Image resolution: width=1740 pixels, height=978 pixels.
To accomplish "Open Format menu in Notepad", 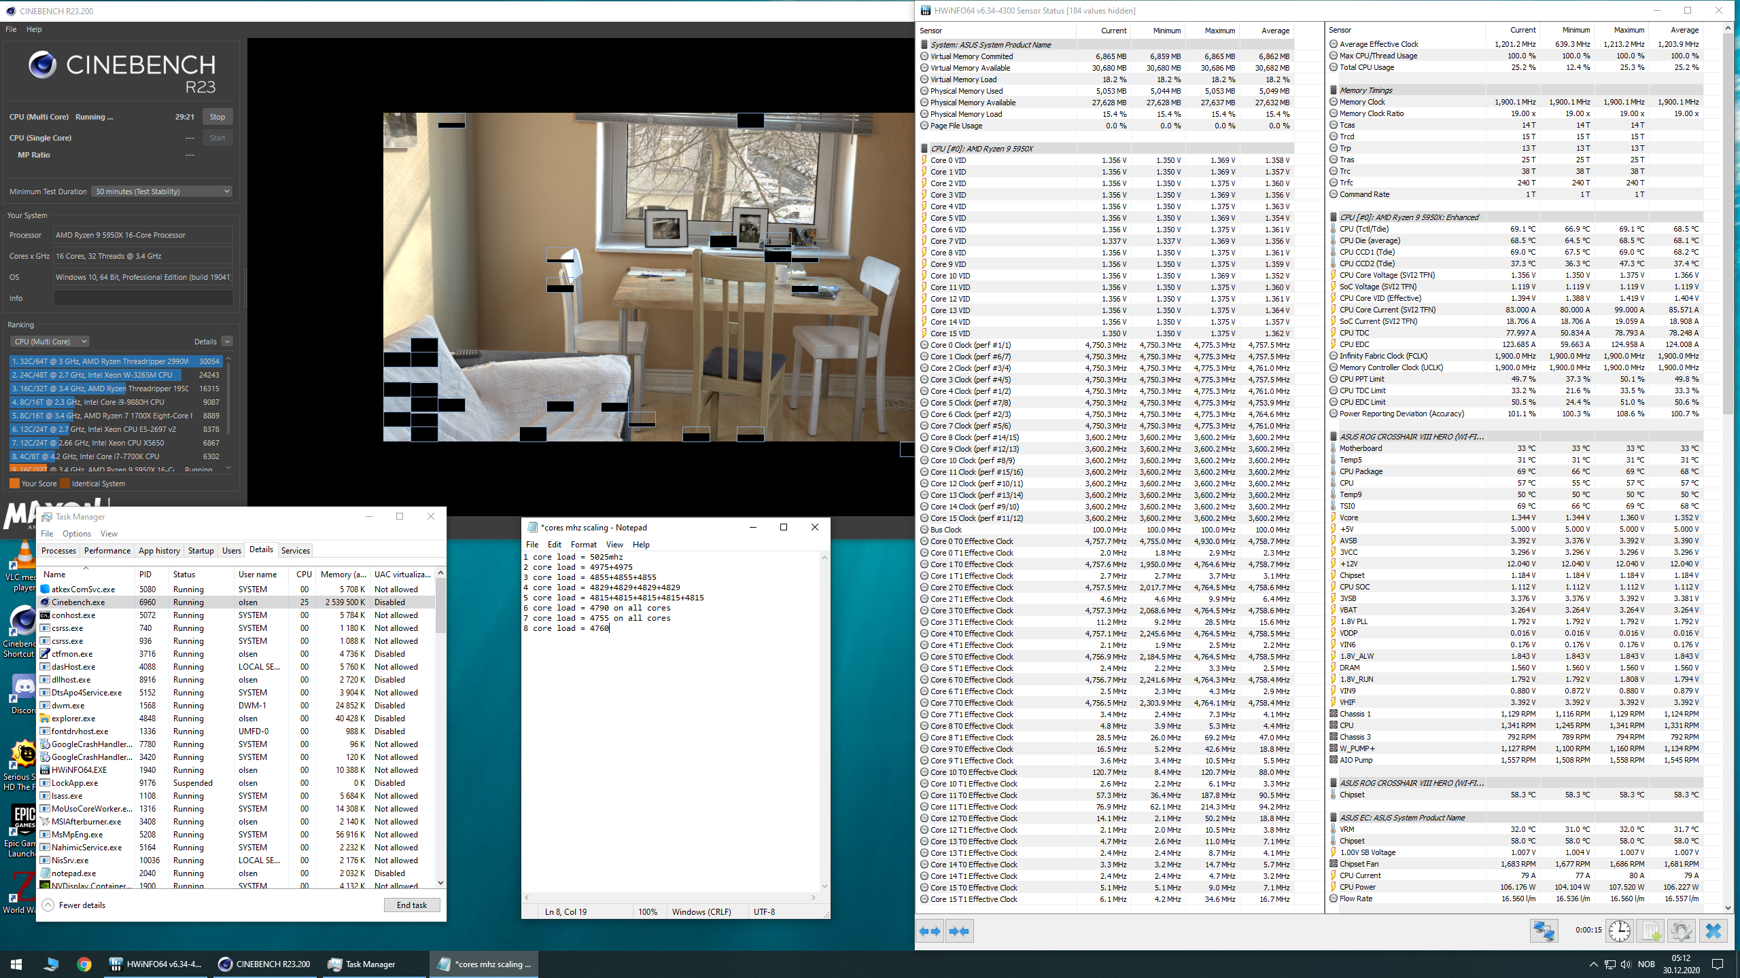I will click(583, 544).
